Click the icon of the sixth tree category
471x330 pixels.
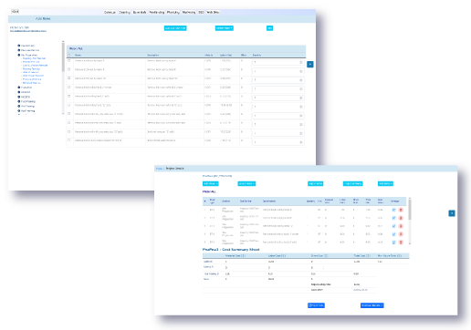19,97
